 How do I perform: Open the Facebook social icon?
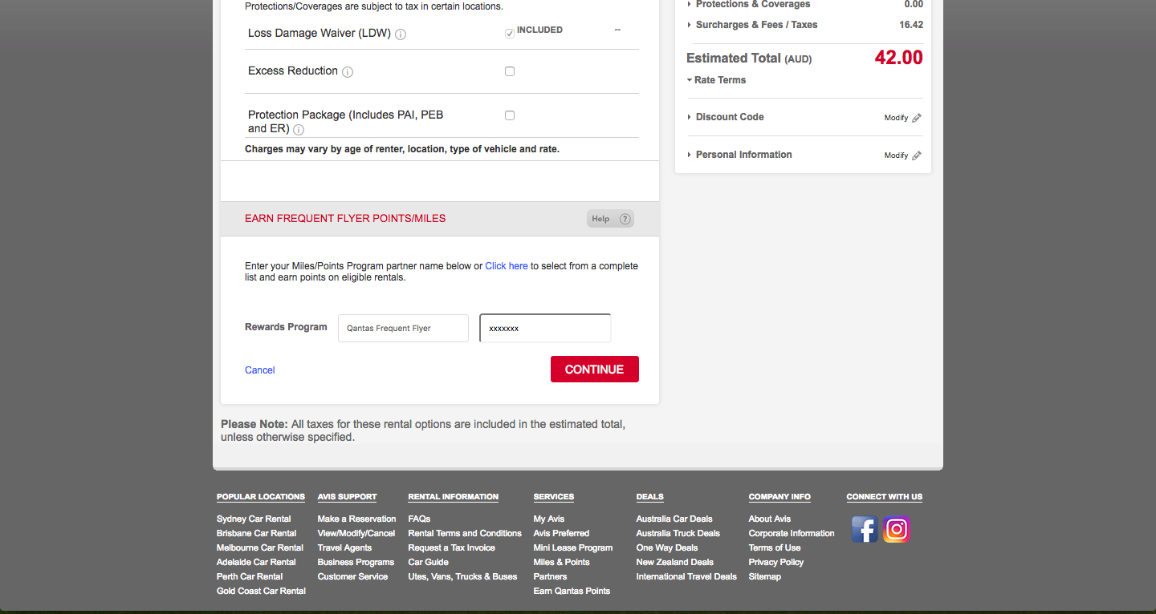(865, 530)
